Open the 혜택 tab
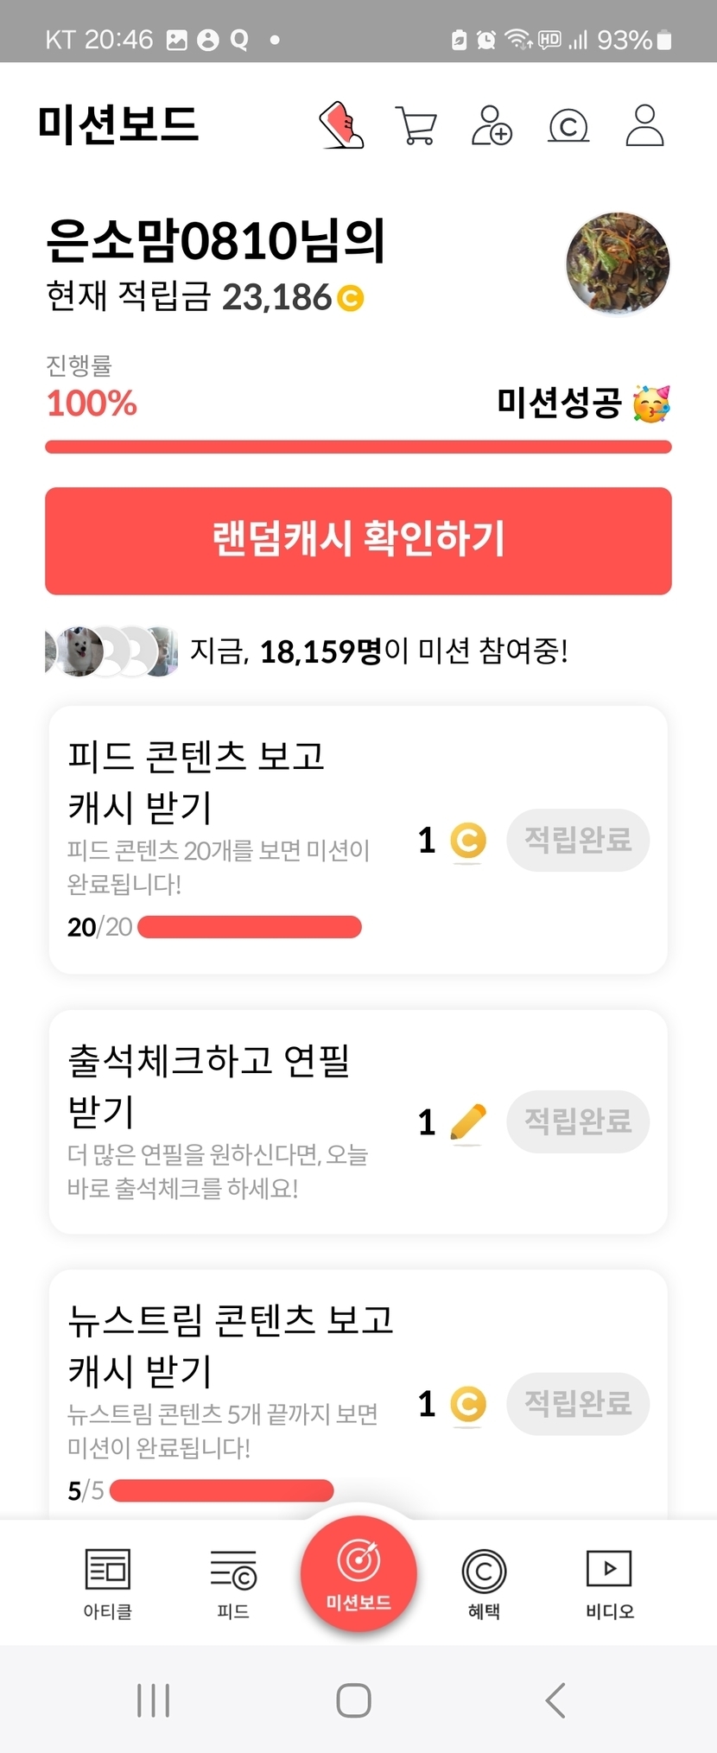The image size is (717, 1753). click(484, 1583)
